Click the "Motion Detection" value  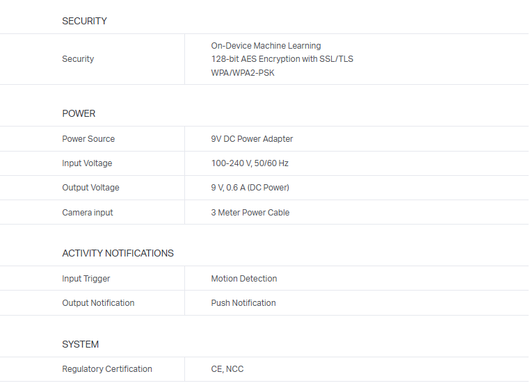pyautogui.click(x=244, y=279)
